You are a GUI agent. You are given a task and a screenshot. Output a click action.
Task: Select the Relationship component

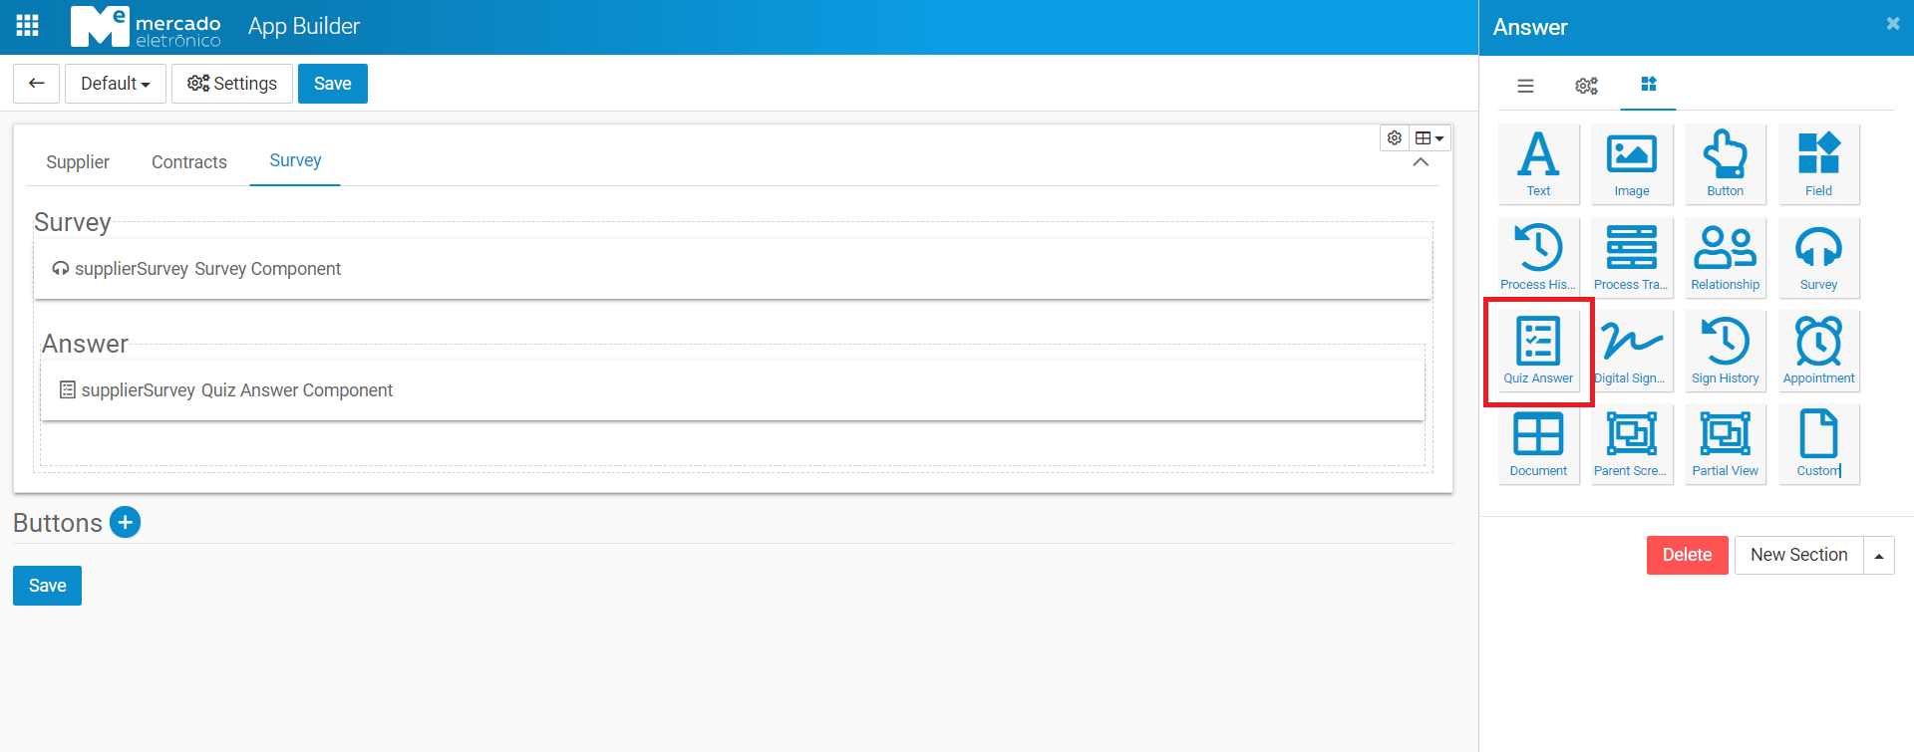(x=1725, y=258)
